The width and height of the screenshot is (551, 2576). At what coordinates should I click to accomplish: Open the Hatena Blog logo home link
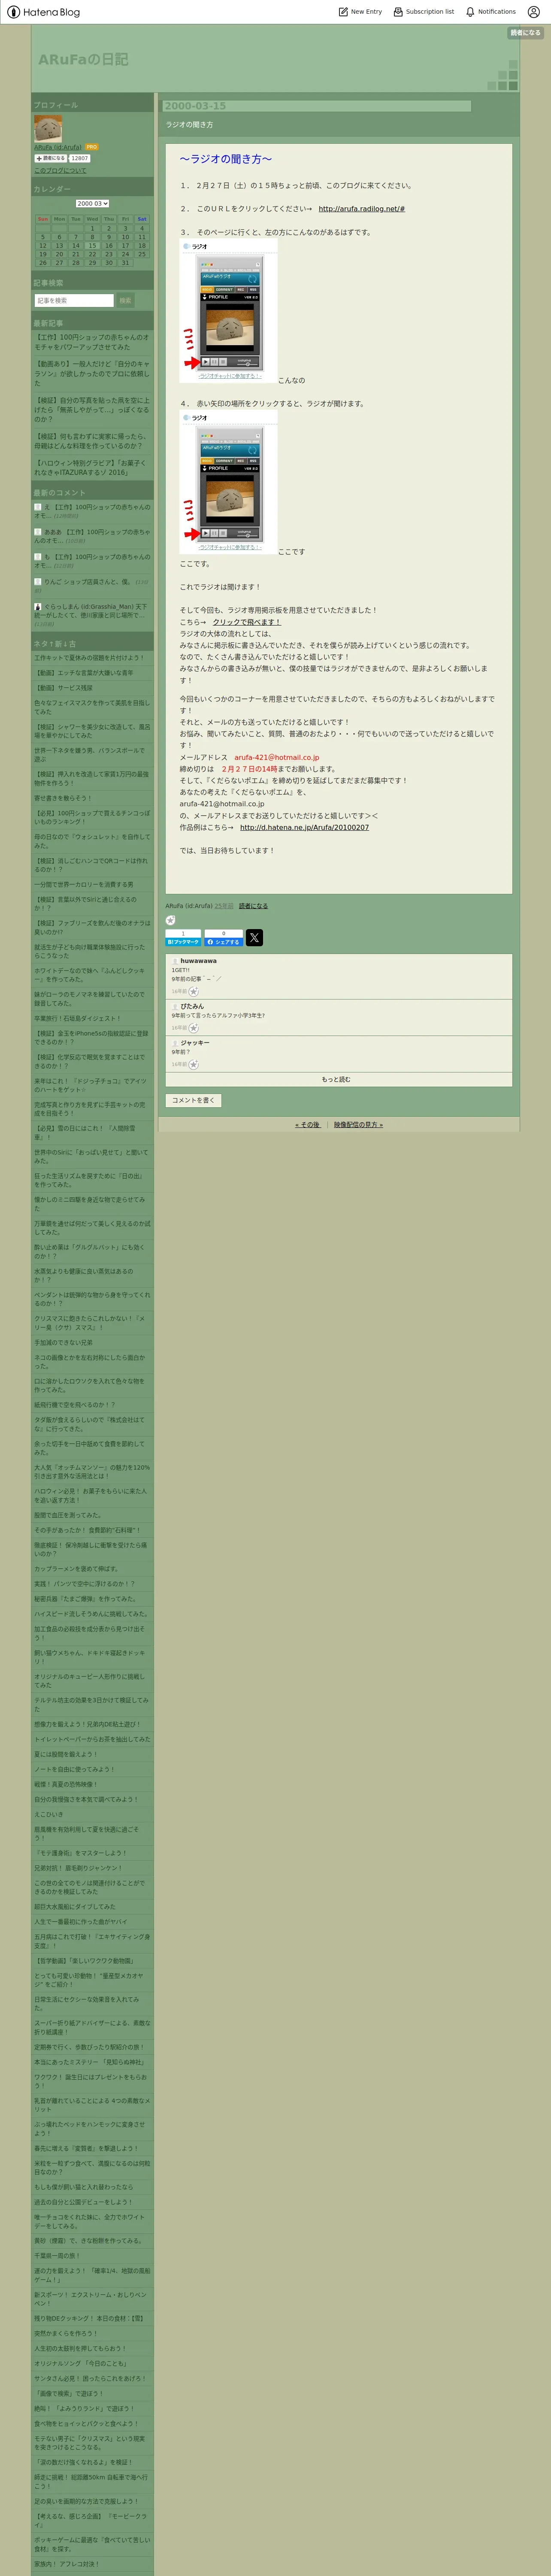43,12
